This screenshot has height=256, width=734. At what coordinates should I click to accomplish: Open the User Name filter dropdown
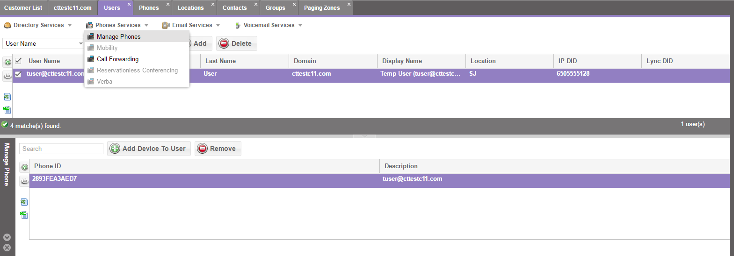(x=81, y=43)
